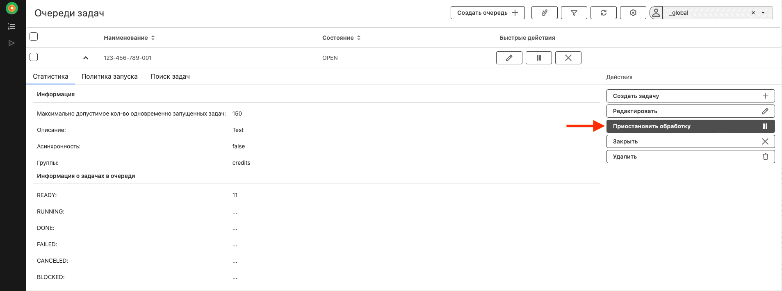
Task: Click Приостановить обработку button
Action: 691,126
